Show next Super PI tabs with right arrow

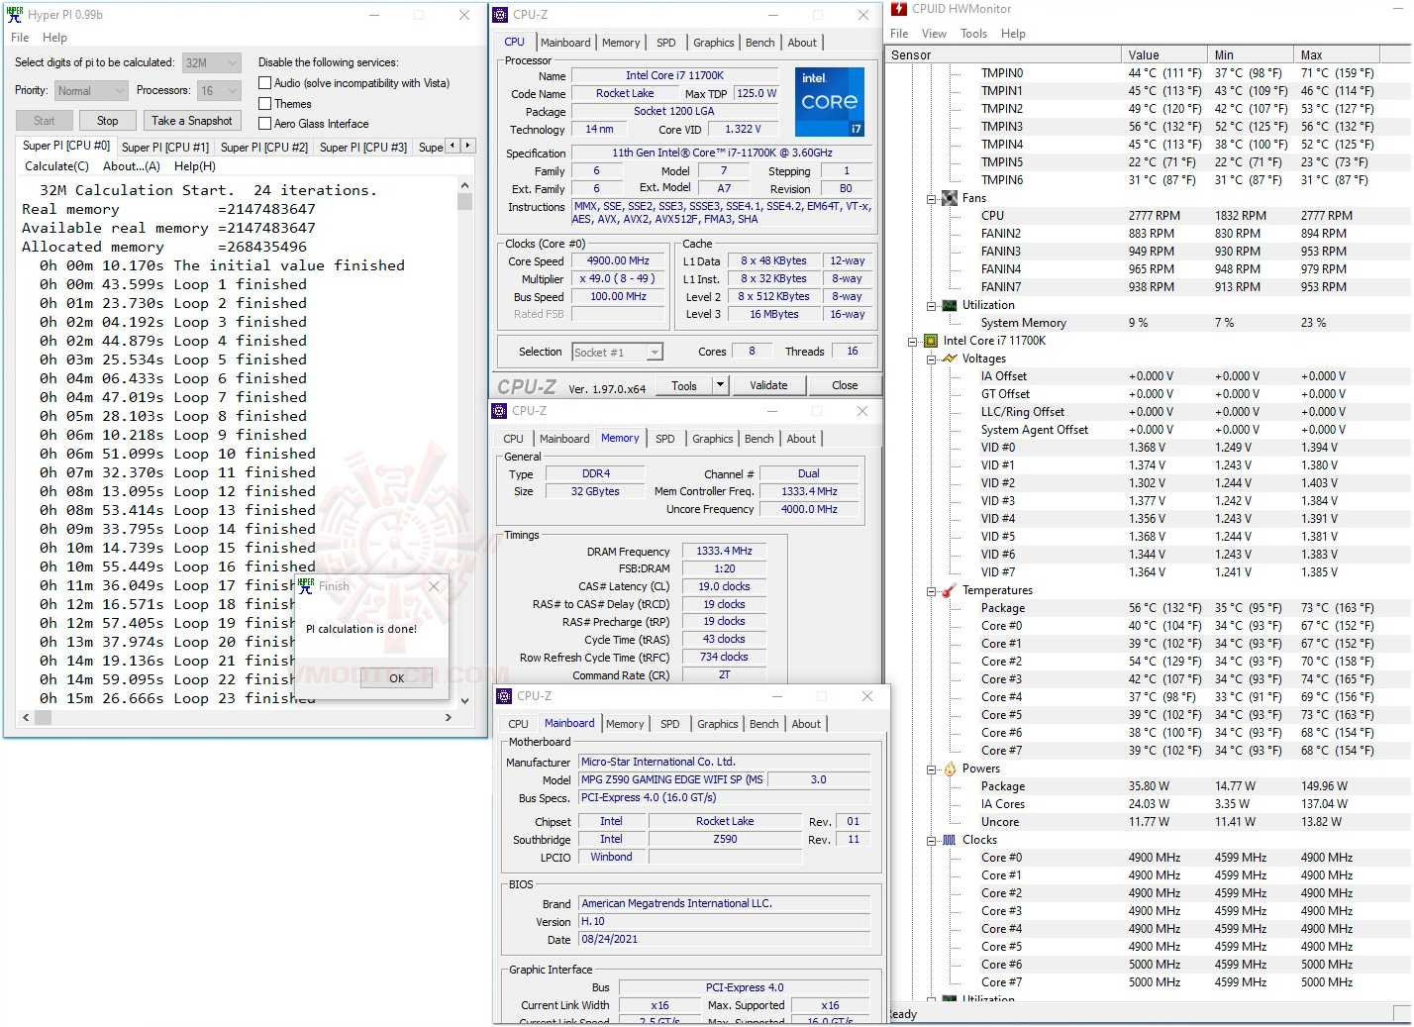point(468,146)
